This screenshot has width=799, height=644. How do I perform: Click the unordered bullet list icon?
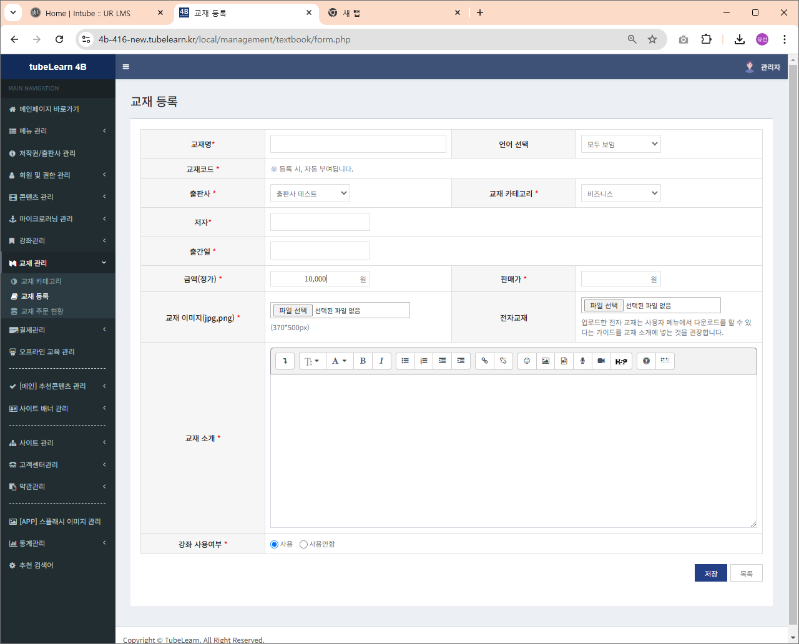(x=405, y=361)
